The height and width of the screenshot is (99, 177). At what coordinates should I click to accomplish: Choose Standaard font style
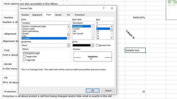coord(82,26)
